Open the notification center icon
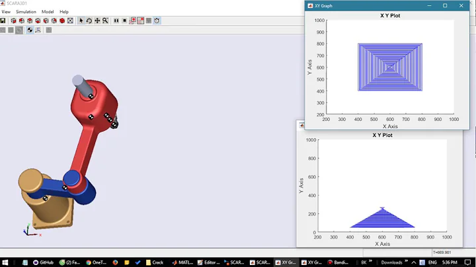 (x=468, y=262)
